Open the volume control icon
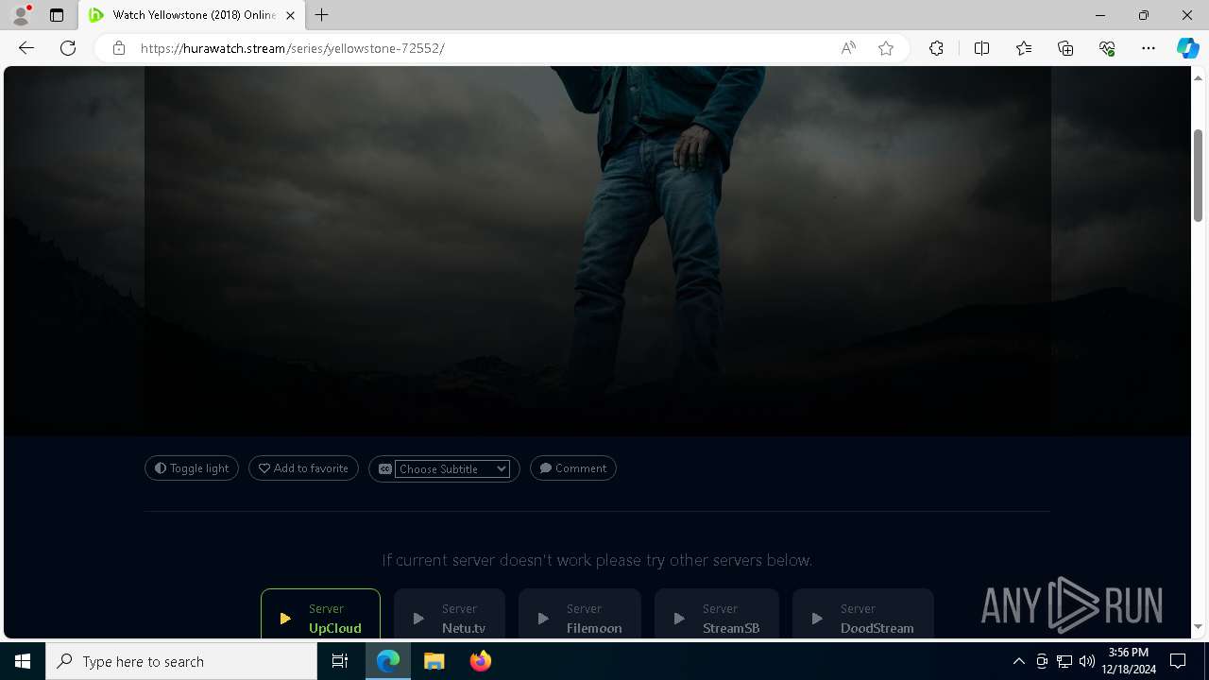This screenshot has width=1209, height=680. pos(1087,661)
